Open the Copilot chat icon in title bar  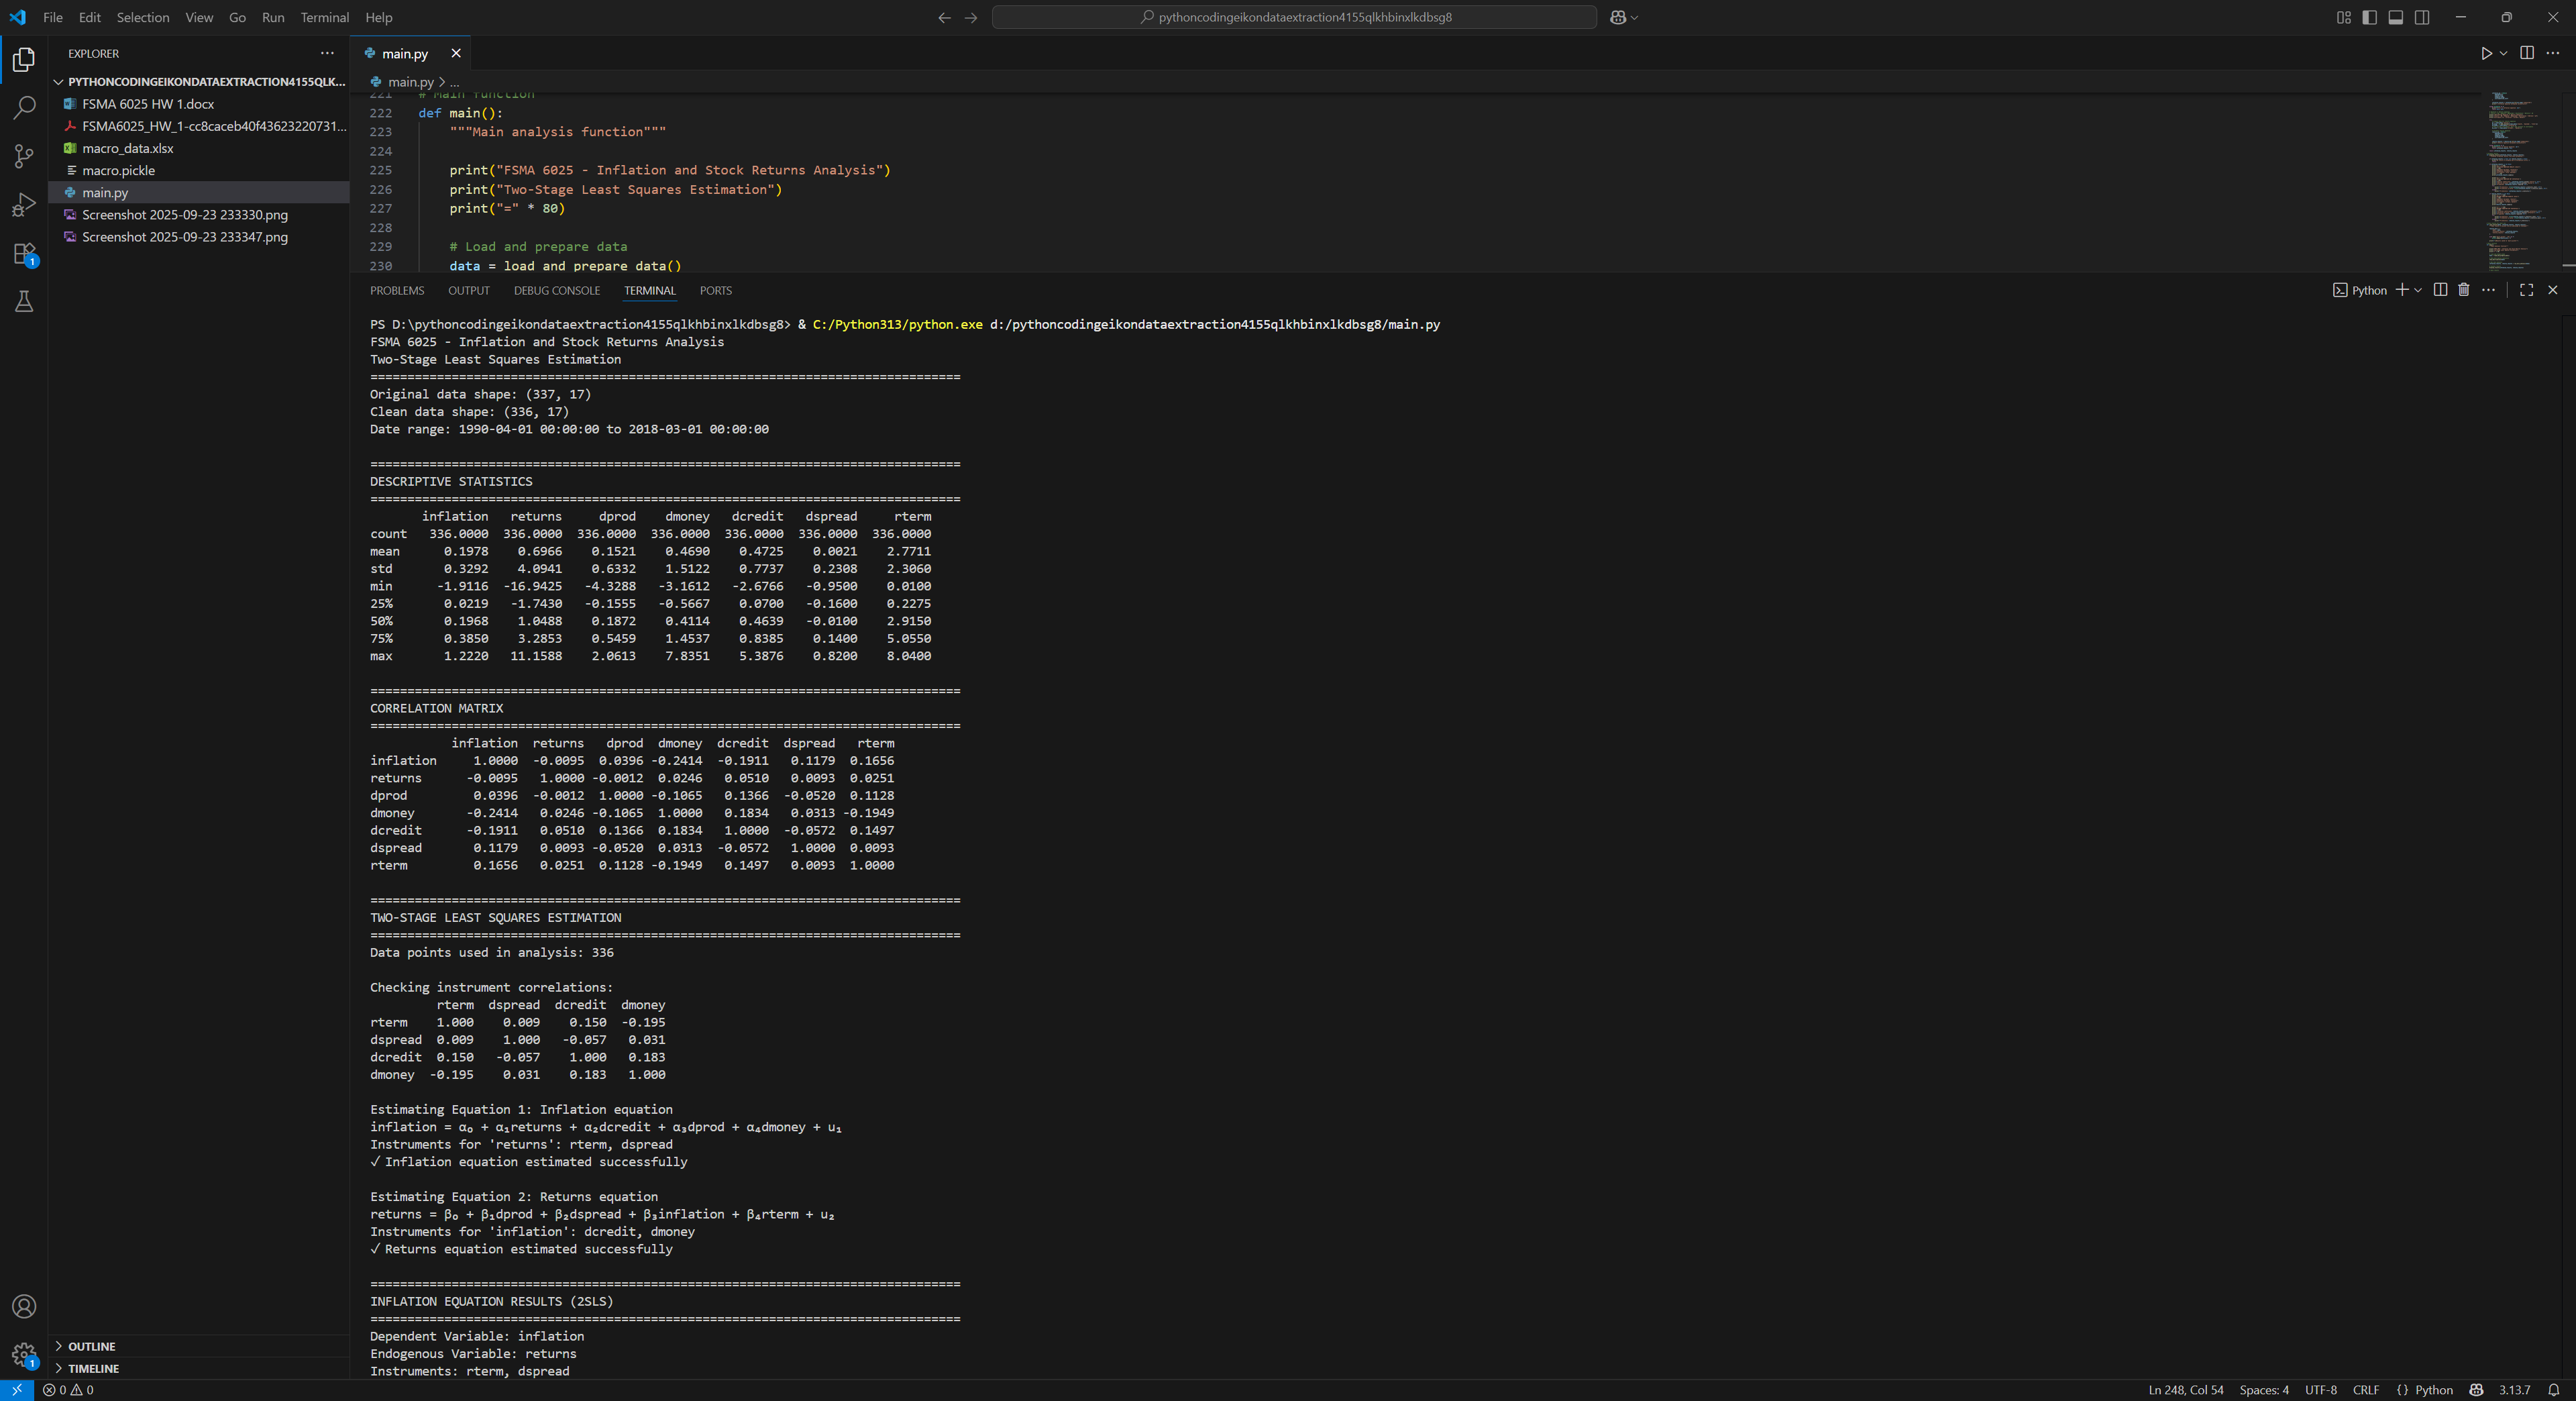1618,17
